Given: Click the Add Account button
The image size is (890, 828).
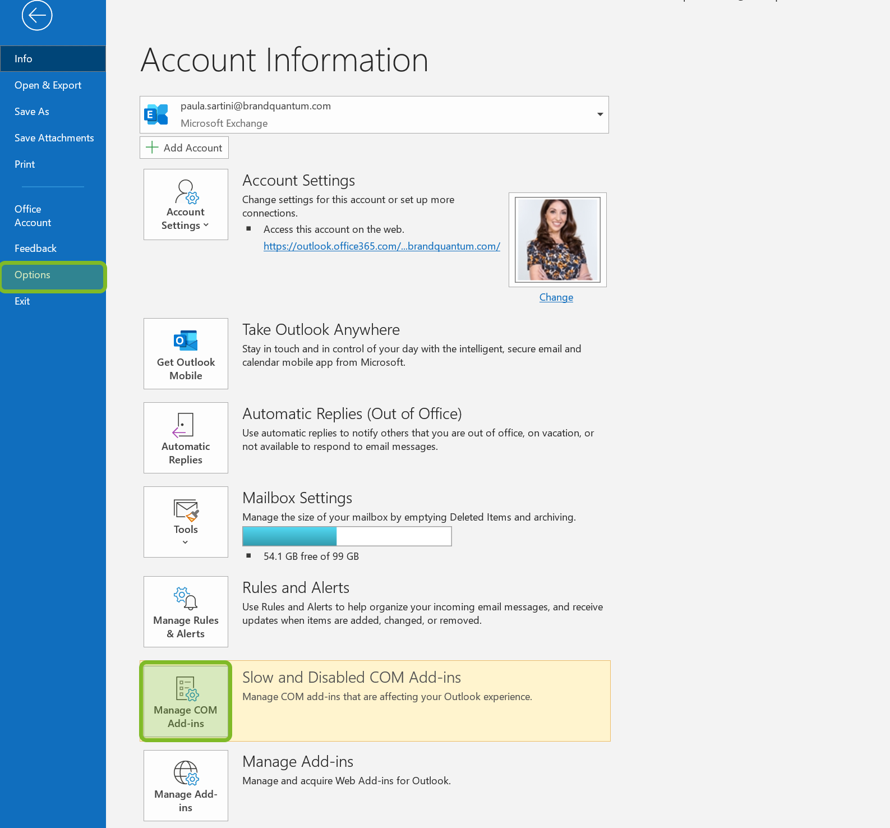Looking at the screenshot, I should click(x=184, y=148).
